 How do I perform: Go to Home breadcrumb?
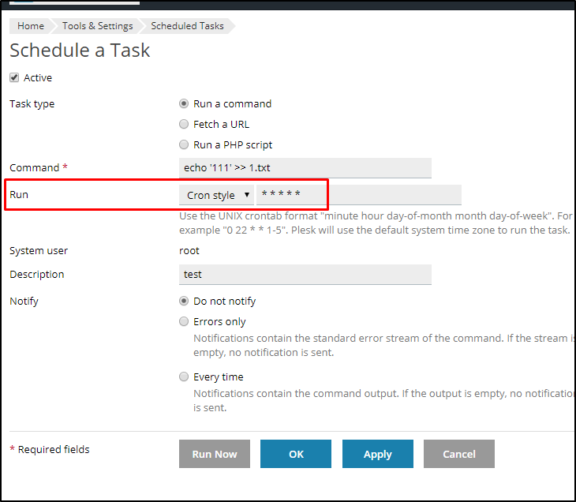pos(31,26)
